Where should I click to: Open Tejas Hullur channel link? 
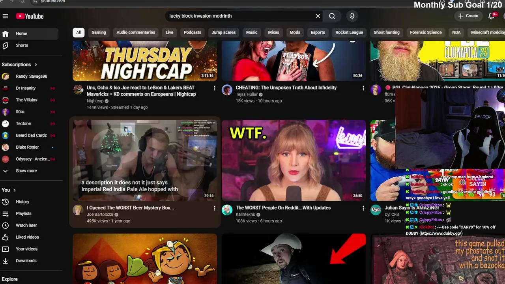tap(247, 94)
